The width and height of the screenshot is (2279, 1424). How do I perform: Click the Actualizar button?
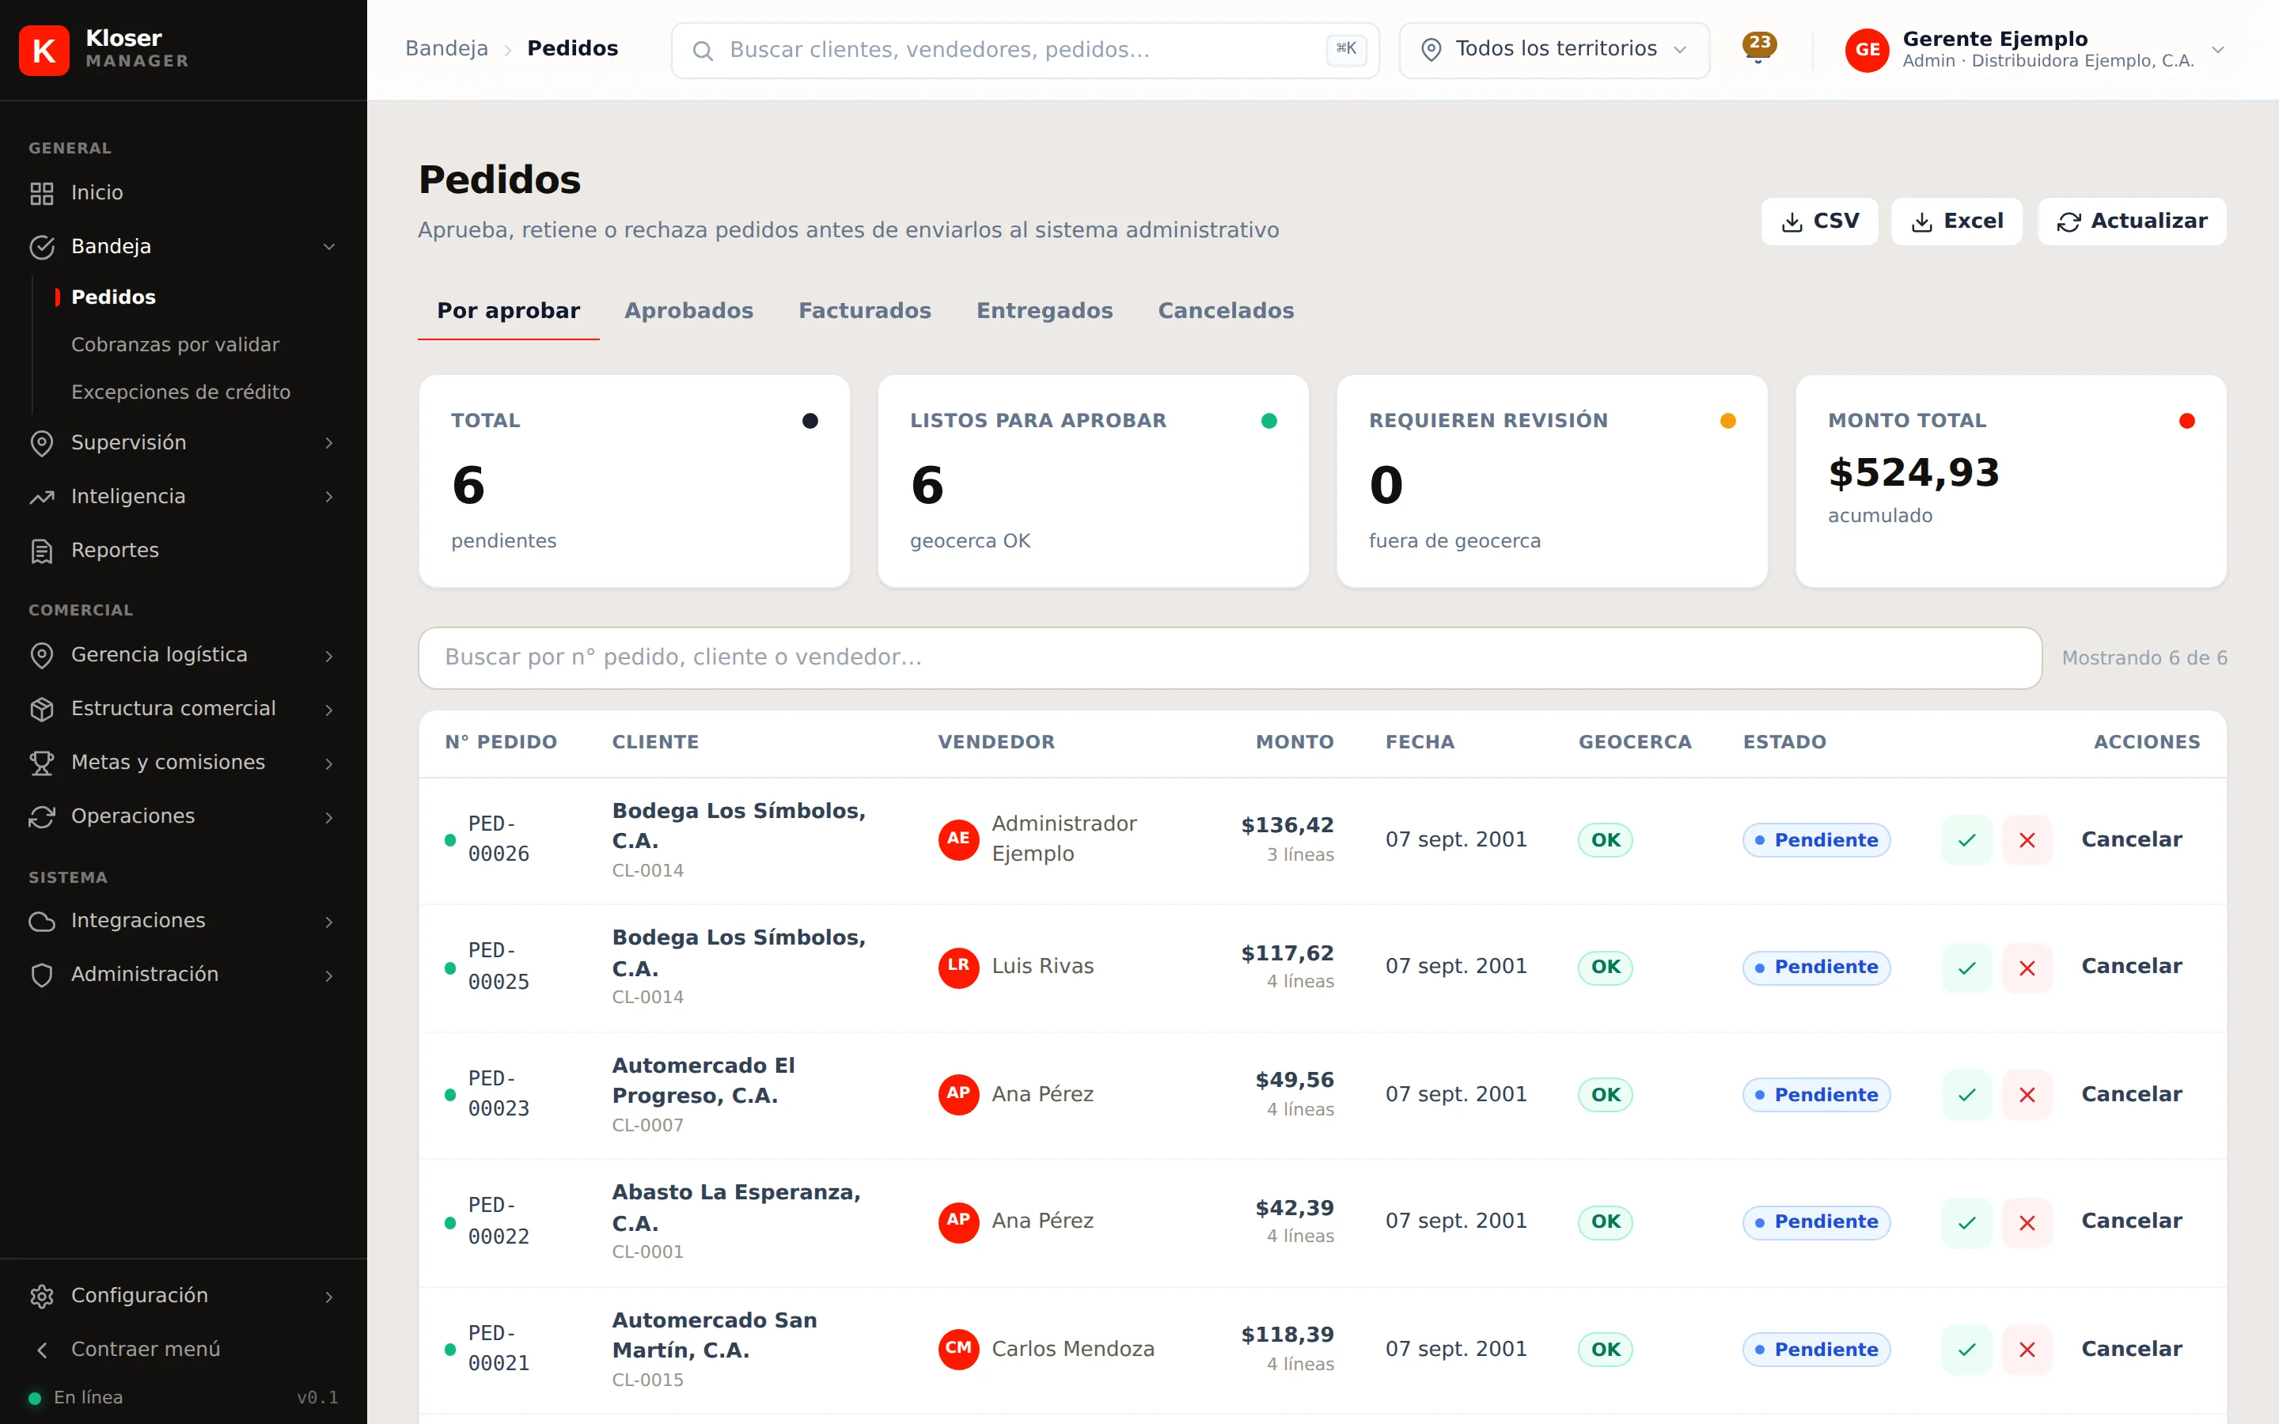coord(2132,222)
